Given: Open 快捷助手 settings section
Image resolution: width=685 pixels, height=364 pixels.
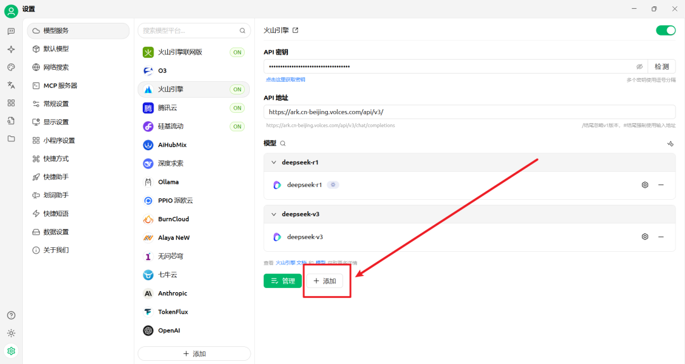Looking at the screenshot, I should [78, 177].
